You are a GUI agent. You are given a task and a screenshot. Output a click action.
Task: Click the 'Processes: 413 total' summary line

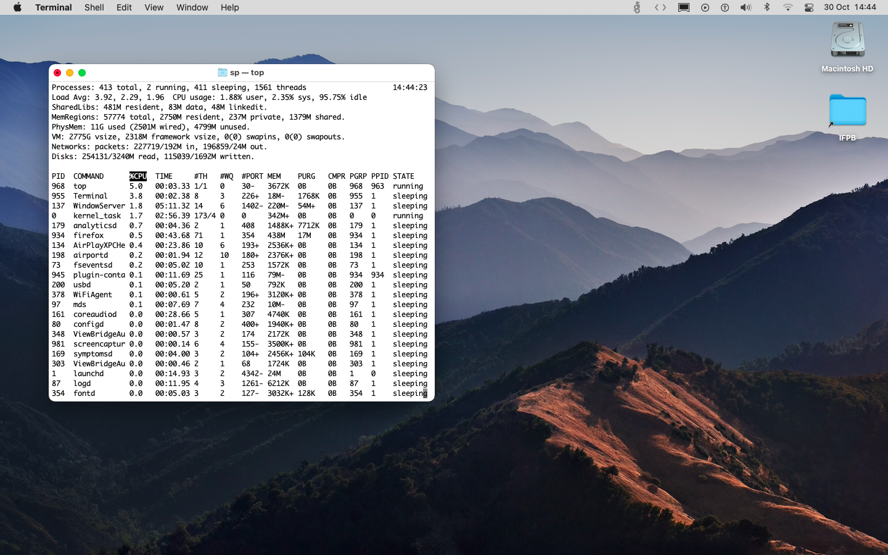tap(179, 88)
